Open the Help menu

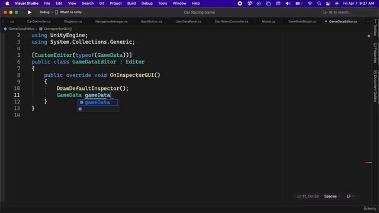pos(195,4)
